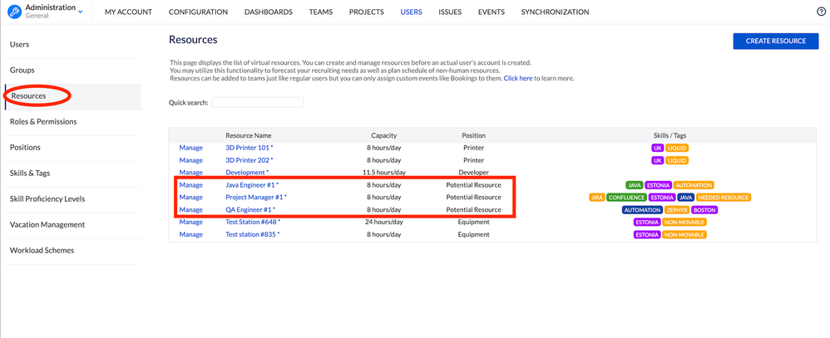Open the Synchronization menu
This screenshot has height=338, width=830.
(555, 12)
